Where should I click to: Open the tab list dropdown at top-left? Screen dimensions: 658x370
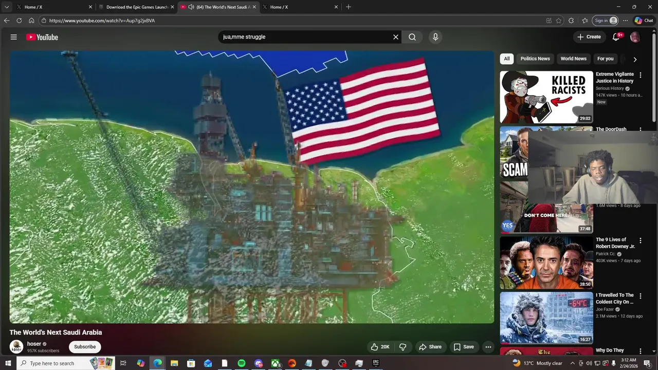[7, 7]
